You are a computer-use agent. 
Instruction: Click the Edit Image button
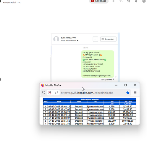point(99,1)
